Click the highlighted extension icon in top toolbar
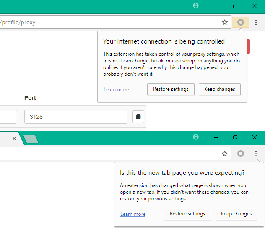 (241, 22)
